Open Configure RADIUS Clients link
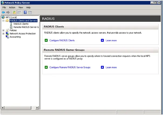 click(x=62, y=40)
